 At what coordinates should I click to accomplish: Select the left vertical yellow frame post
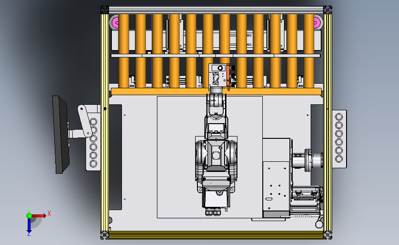(x=104, y=122)
